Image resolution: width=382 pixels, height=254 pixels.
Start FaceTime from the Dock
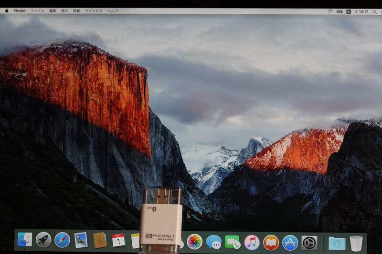(233, 242)
